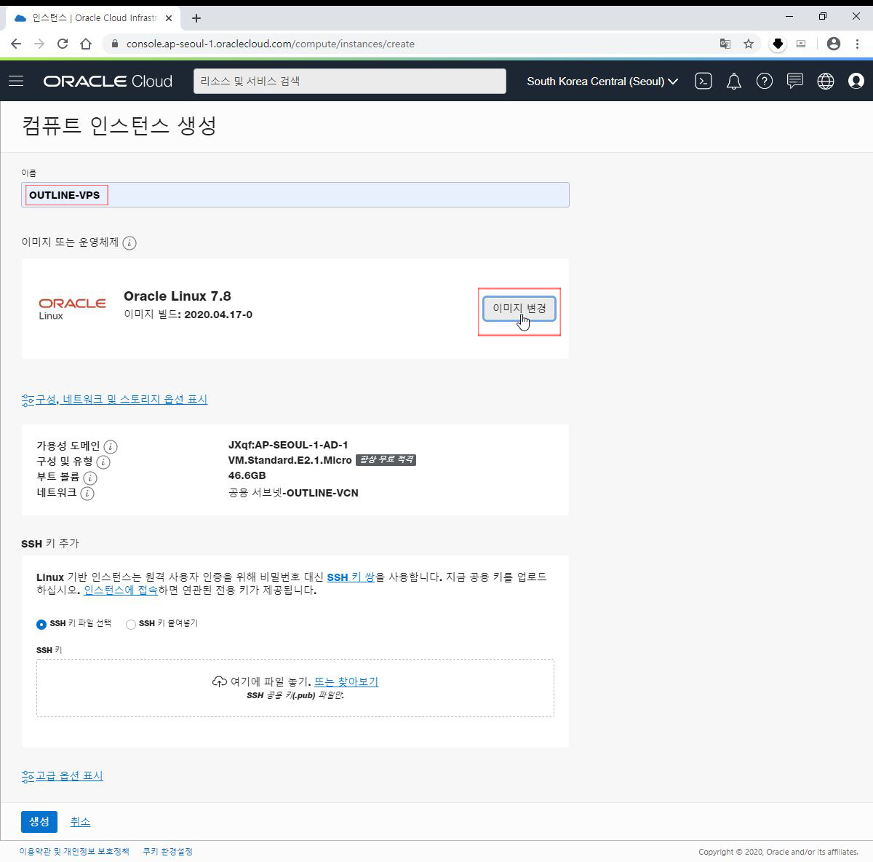The width and height of the screenshot is (873, 862).
Task: Click the browser home icon
Action: point(86,44)
